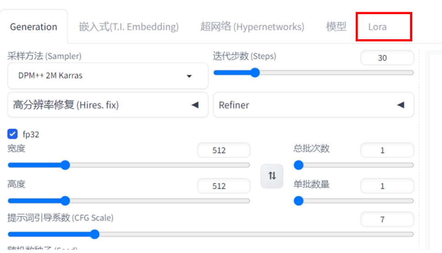Expand the Refiner section arrow
442x253 pixels.
coord(400,105)
